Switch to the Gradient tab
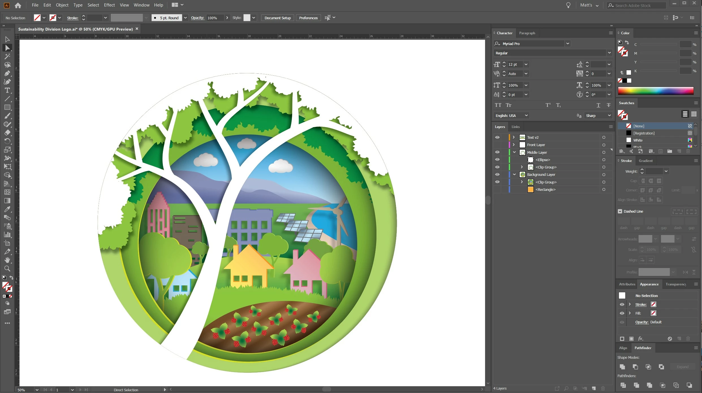This screenshot has height=393, width=702. pos(645,161)
